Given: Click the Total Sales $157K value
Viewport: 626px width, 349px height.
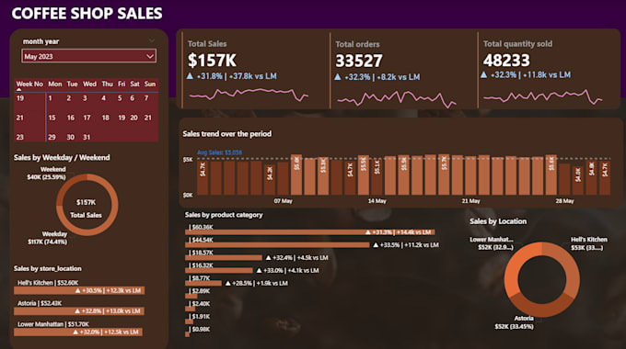Looking at the screenshot, I should click(212, 61).
